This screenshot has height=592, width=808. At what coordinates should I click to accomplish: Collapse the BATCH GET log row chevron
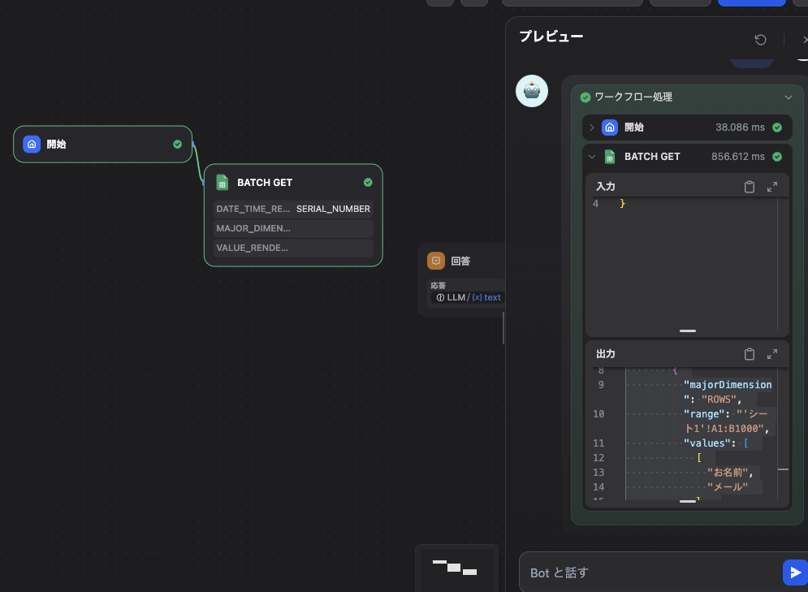pos(592,157)
